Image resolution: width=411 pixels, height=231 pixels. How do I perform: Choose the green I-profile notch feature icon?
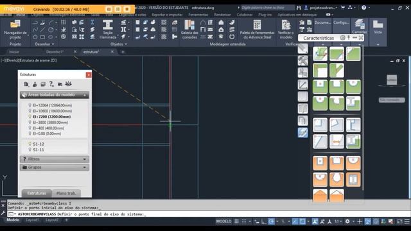[353, 103]
